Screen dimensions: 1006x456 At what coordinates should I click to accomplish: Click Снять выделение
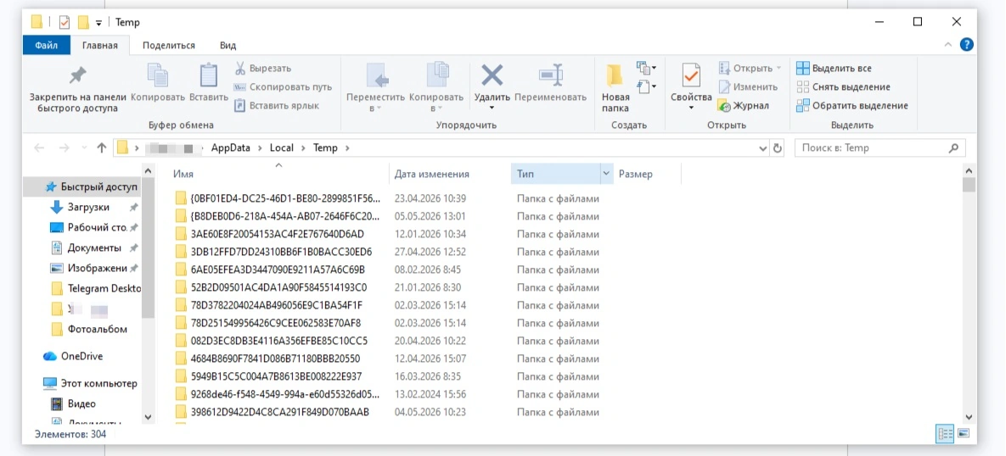point(843,86)
